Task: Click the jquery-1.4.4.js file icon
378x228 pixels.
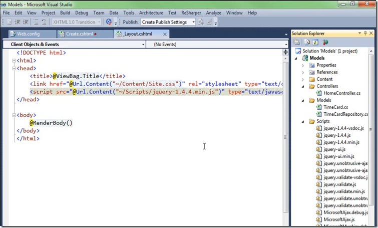Action: (x=319, y=135)
